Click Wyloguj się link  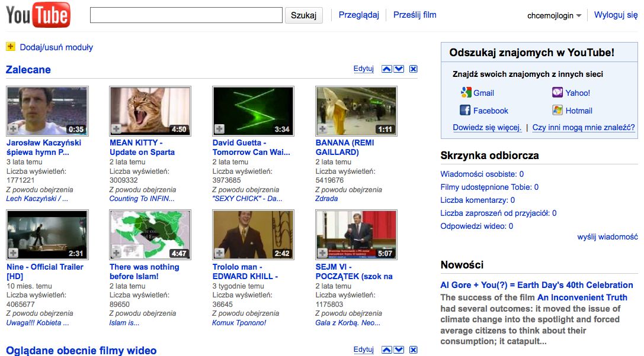pyautogui.click(x=616, y=15)
